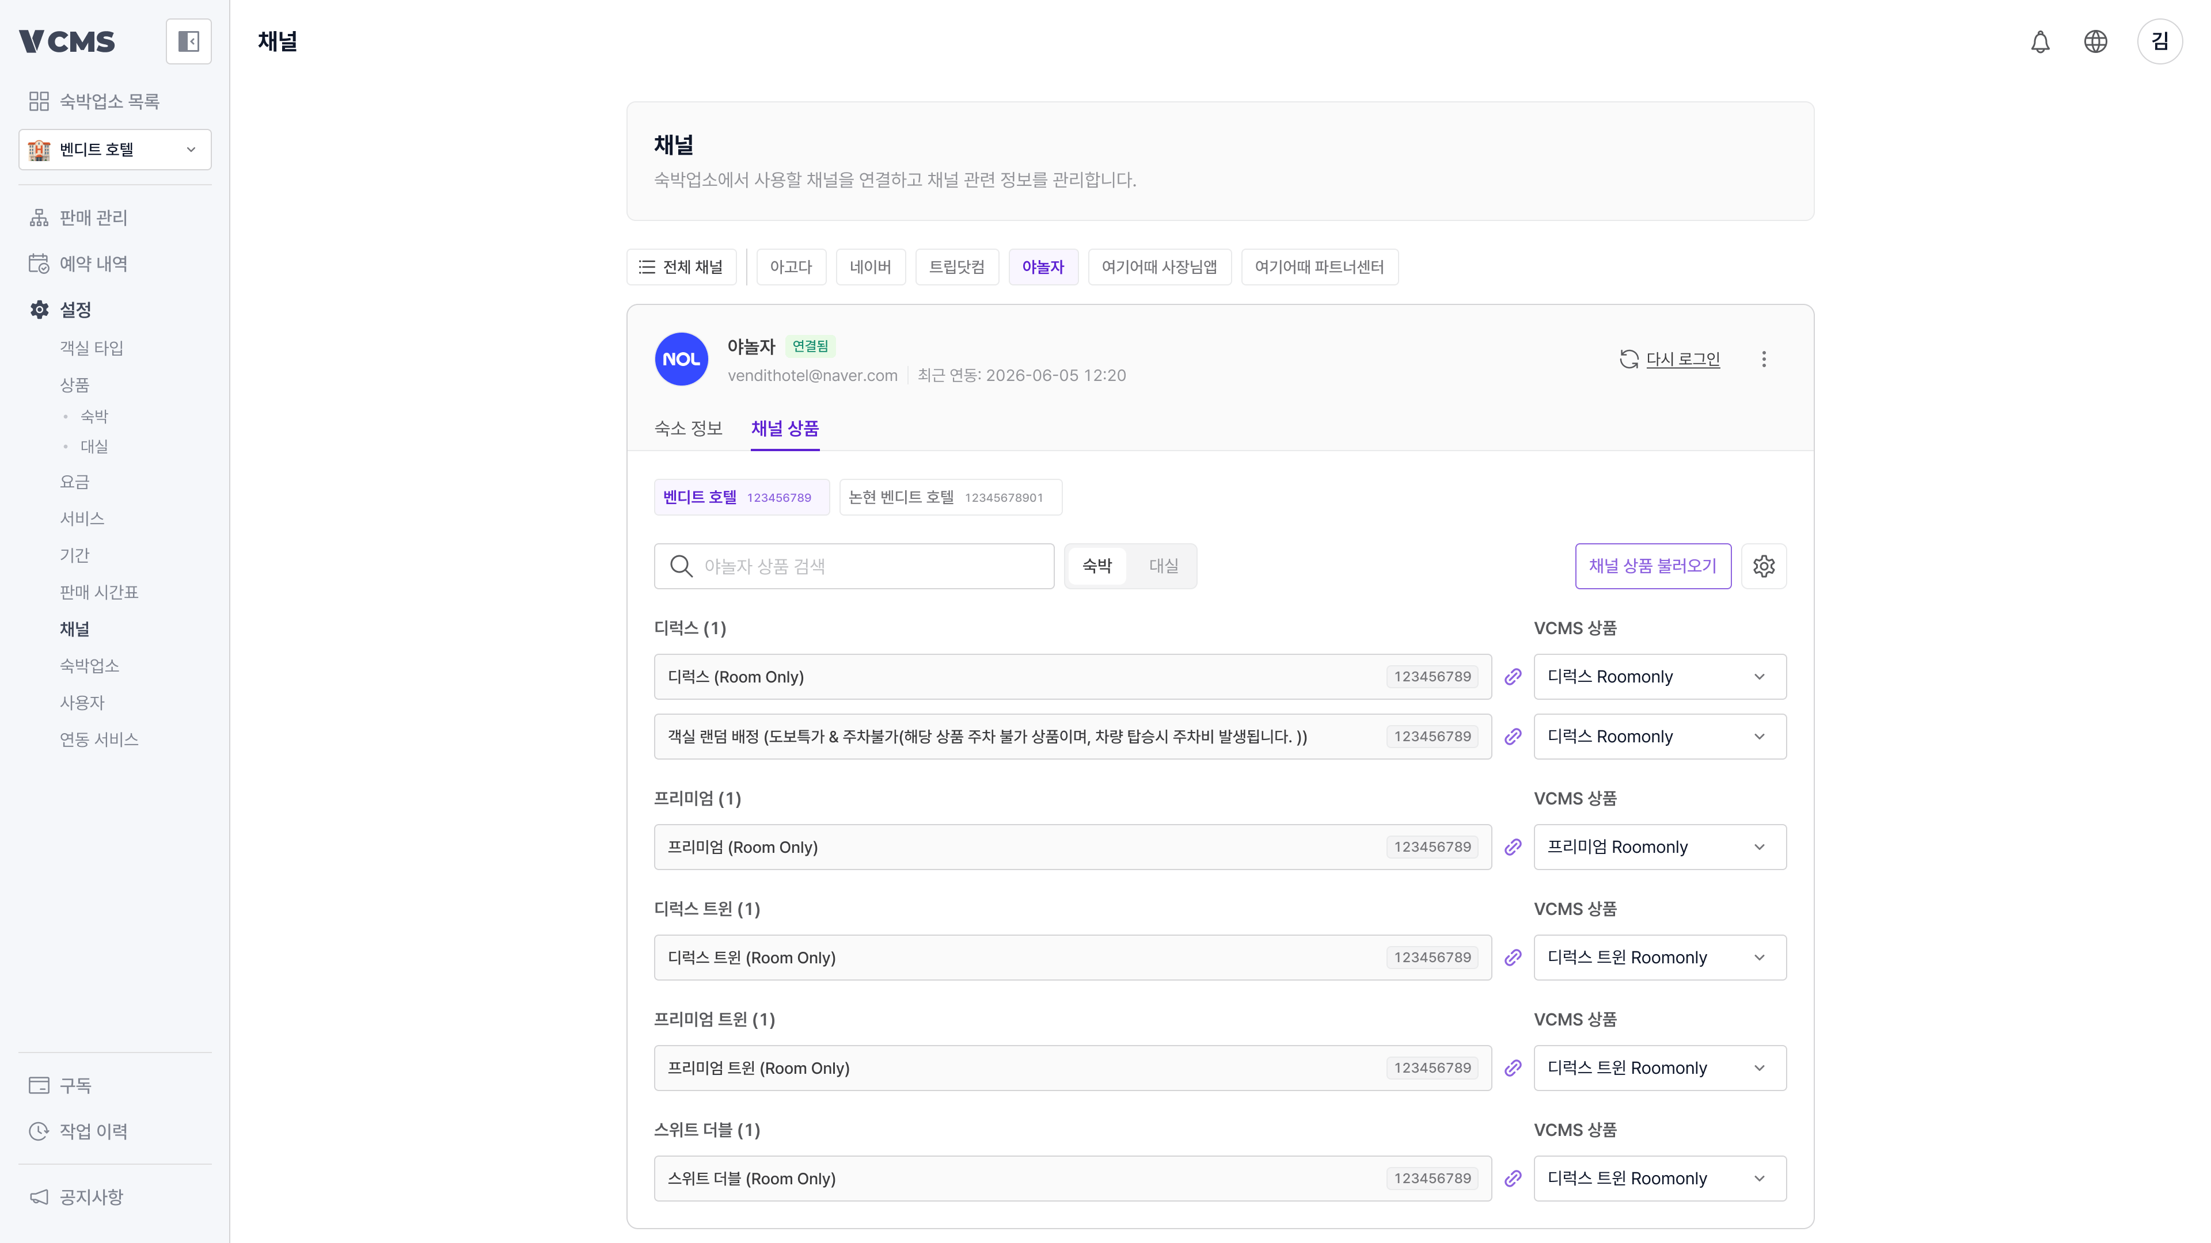Click the search magnifier icon in 야놀자 상품 검색
2211x1243 pixels.
point(681,566)
